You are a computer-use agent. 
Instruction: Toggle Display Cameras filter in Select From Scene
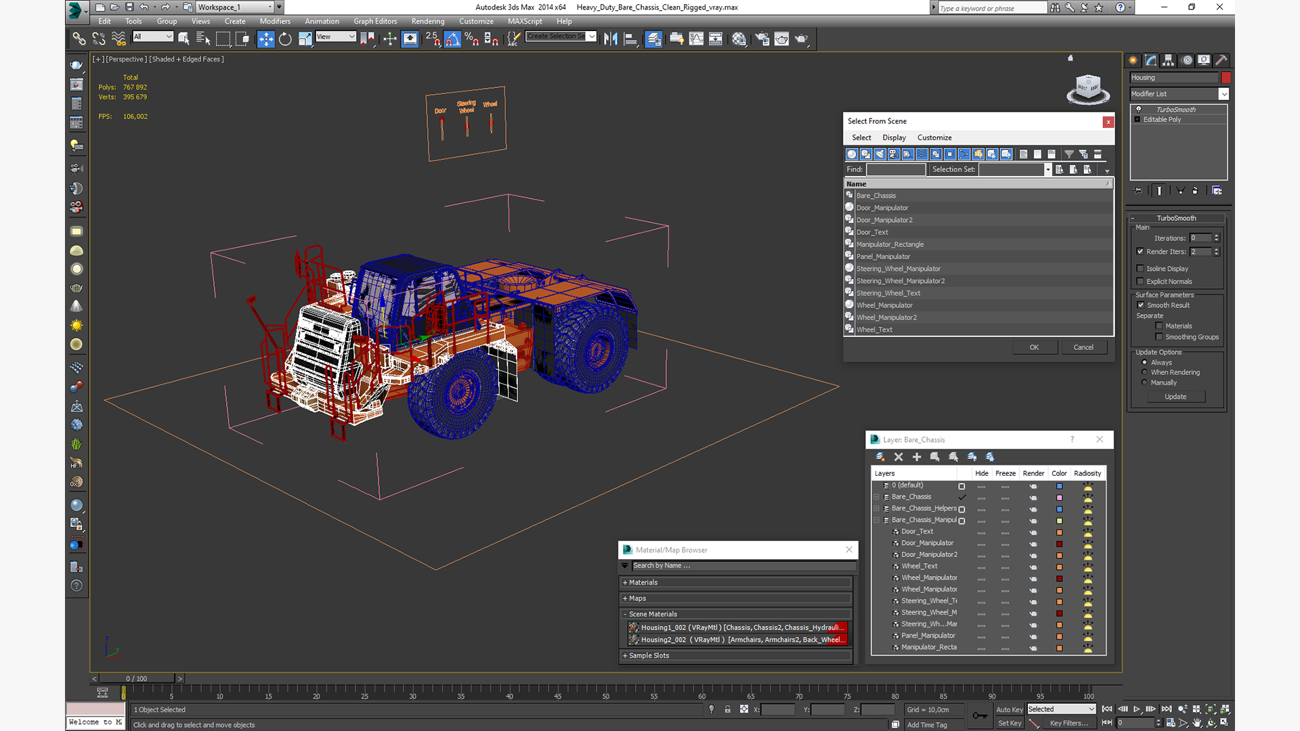coord(894,154)
